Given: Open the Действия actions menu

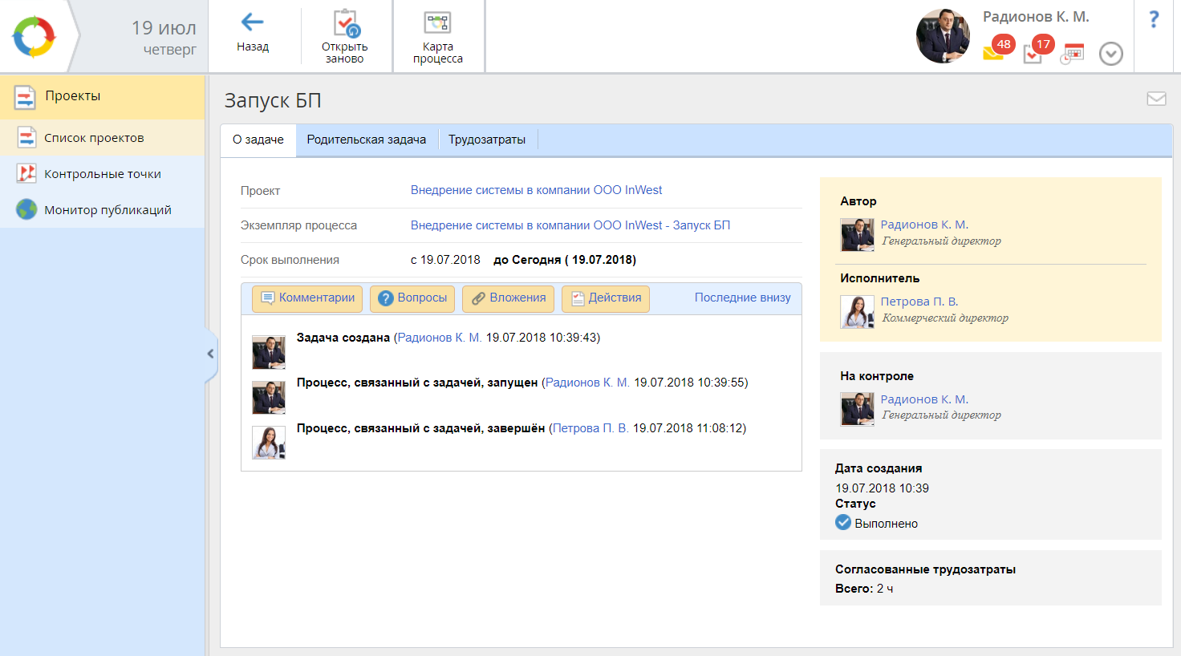Looking at the screenshot, I should click(606, 298).
